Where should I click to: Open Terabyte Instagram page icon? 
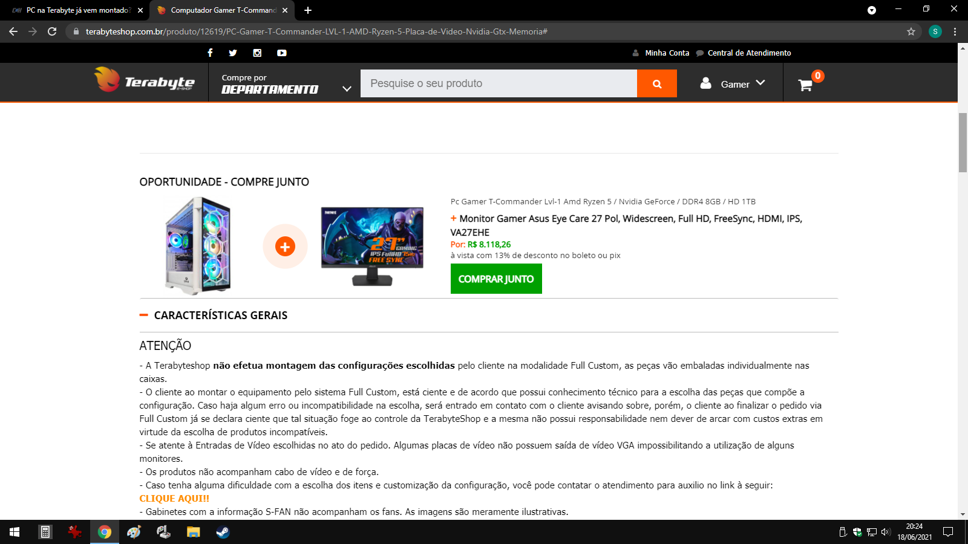coord(257,53)
